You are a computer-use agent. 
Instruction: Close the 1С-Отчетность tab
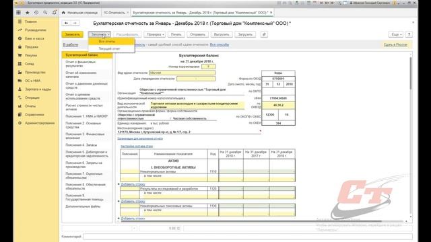(x=127, y=13)
